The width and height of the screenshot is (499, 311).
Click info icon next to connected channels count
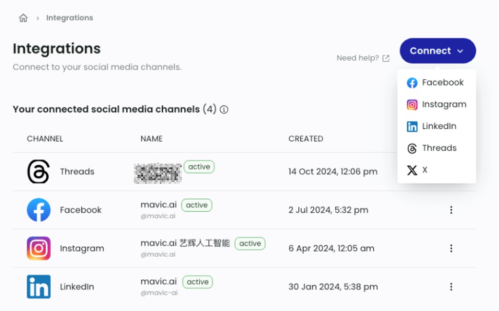pos(224,109)
